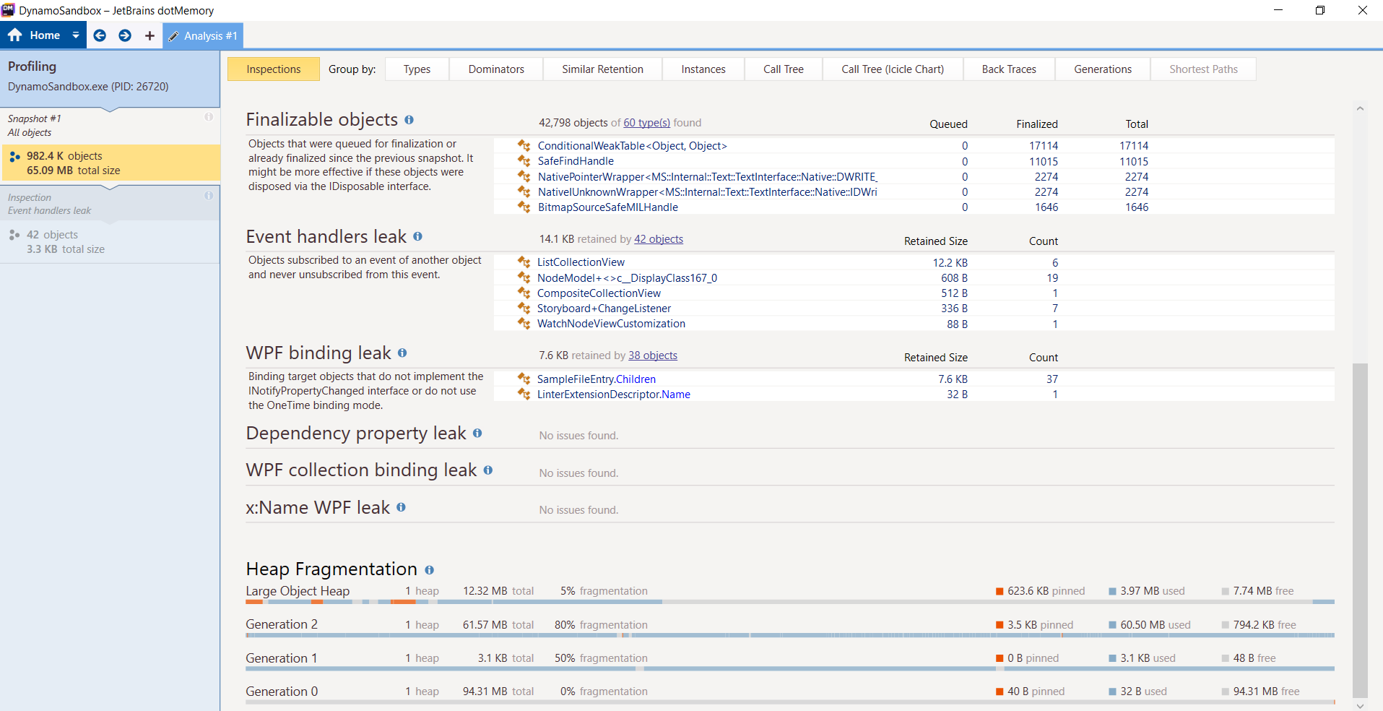The height and width of the screenshot is (711, 1383).
Task: Add a new tab with plus icon
Action: click(149, 35)
